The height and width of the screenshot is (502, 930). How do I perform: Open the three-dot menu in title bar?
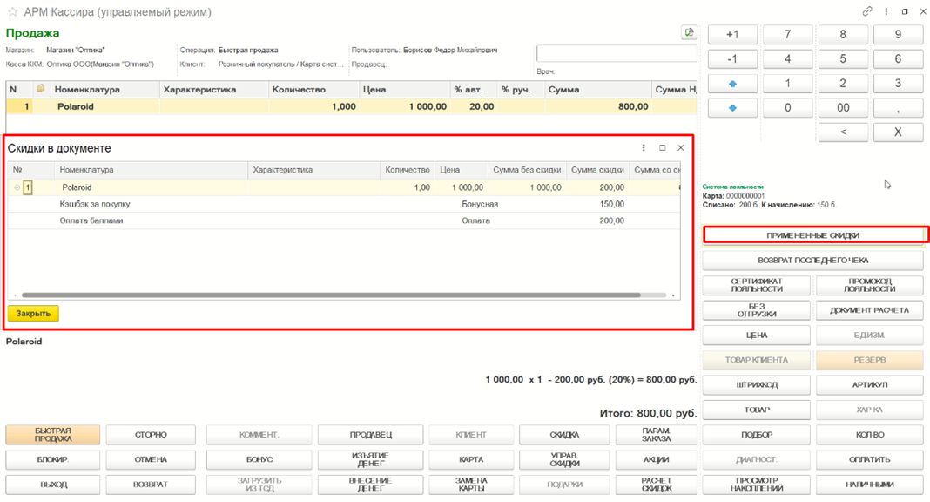[x=886, y=11]
